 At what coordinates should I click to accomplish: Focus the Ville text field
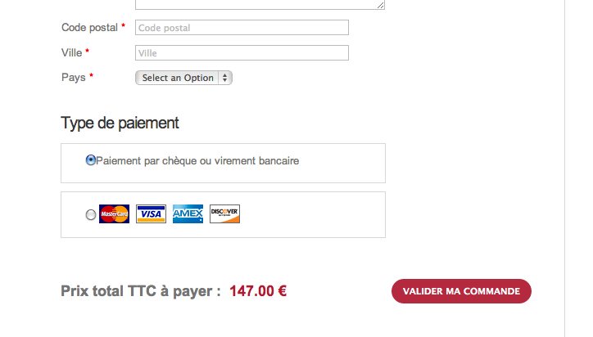242,53
